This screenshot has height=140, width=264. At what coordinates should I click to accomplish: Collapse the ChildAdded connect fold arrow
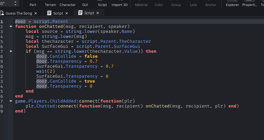(11, 101)
